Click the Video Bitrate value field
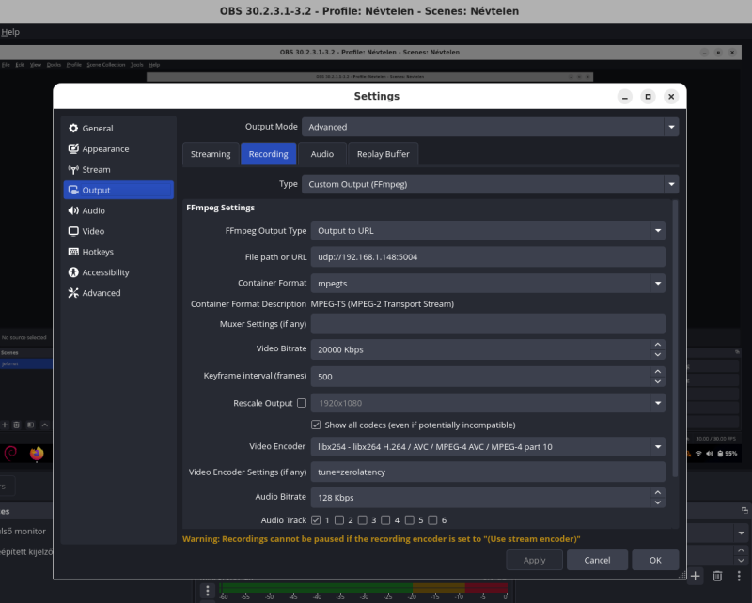Screen dimensions: 752x603 480,349
